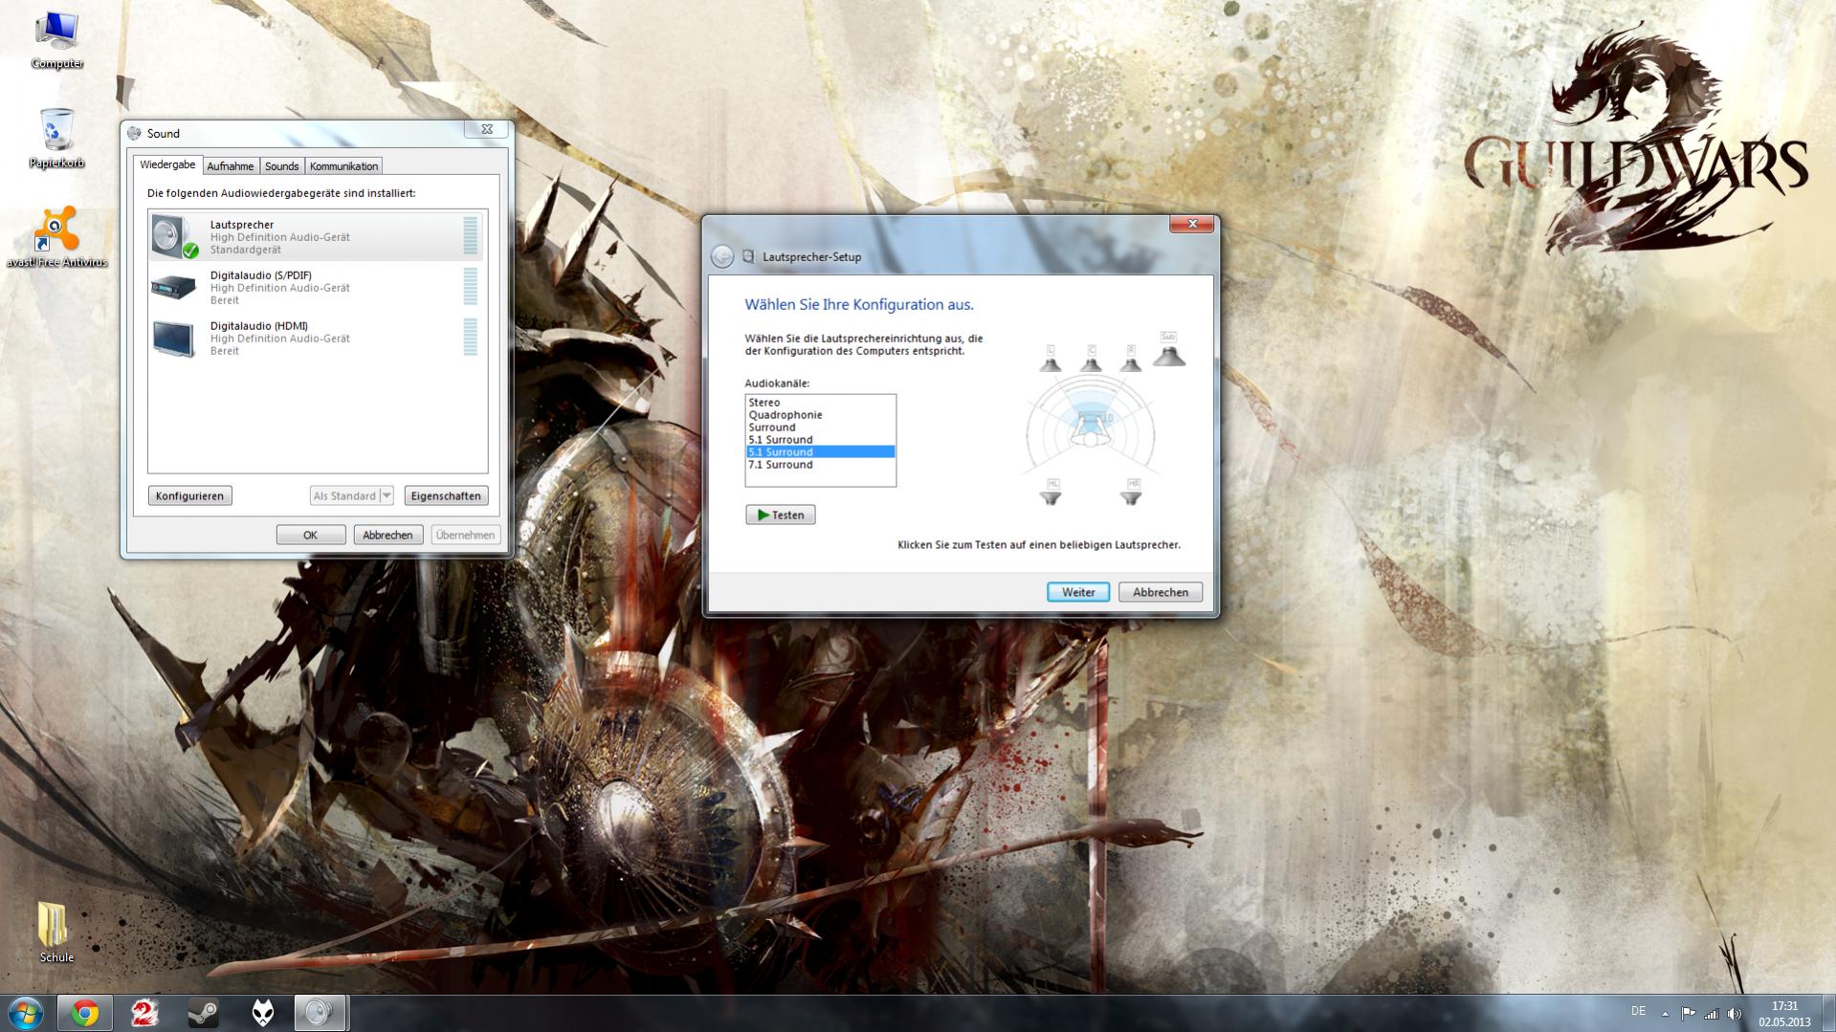
Task: Close the Lautsprecher-Setup window
Action: [x=1192, y=224]
